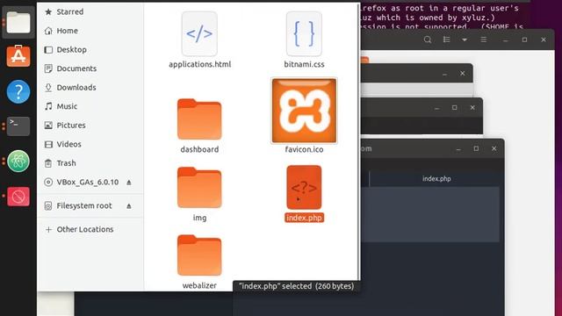Screen dimensions: 562x316
Task: Select the bitnami.css file icon
Action: tap(304, 33)
